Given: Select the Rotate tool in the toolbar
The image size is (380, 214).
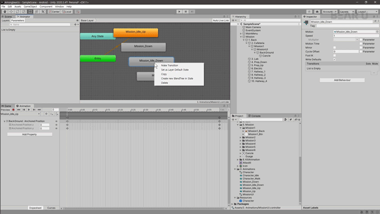Looking at the screenshot, I should tap(17, 12).
